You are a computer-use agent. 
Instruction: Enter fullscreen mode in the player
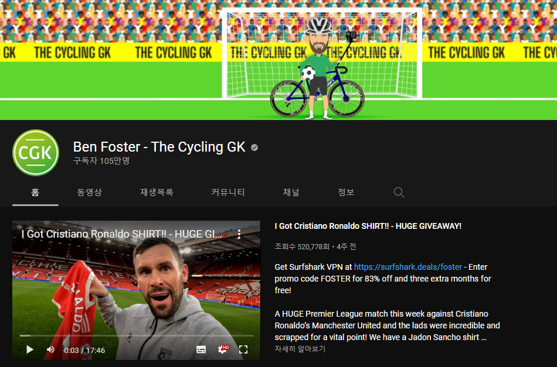pos(243,349)
